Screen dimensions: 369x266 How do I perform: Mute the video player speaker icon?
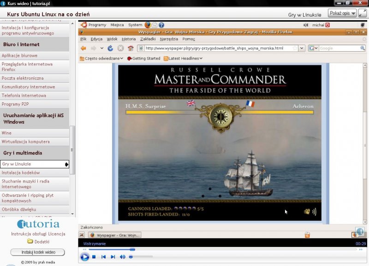(123, 257)
